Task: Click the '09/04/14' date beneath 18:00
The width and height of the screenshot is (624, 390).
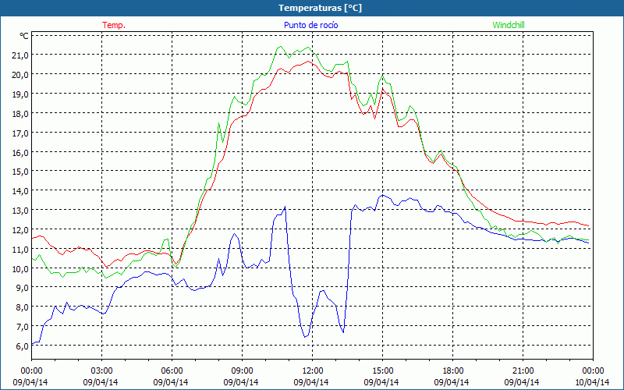Action: [452, 382]
